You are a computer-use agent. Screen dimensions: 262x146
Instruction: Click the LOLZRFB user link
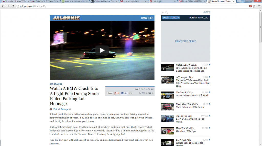[206, 12]
